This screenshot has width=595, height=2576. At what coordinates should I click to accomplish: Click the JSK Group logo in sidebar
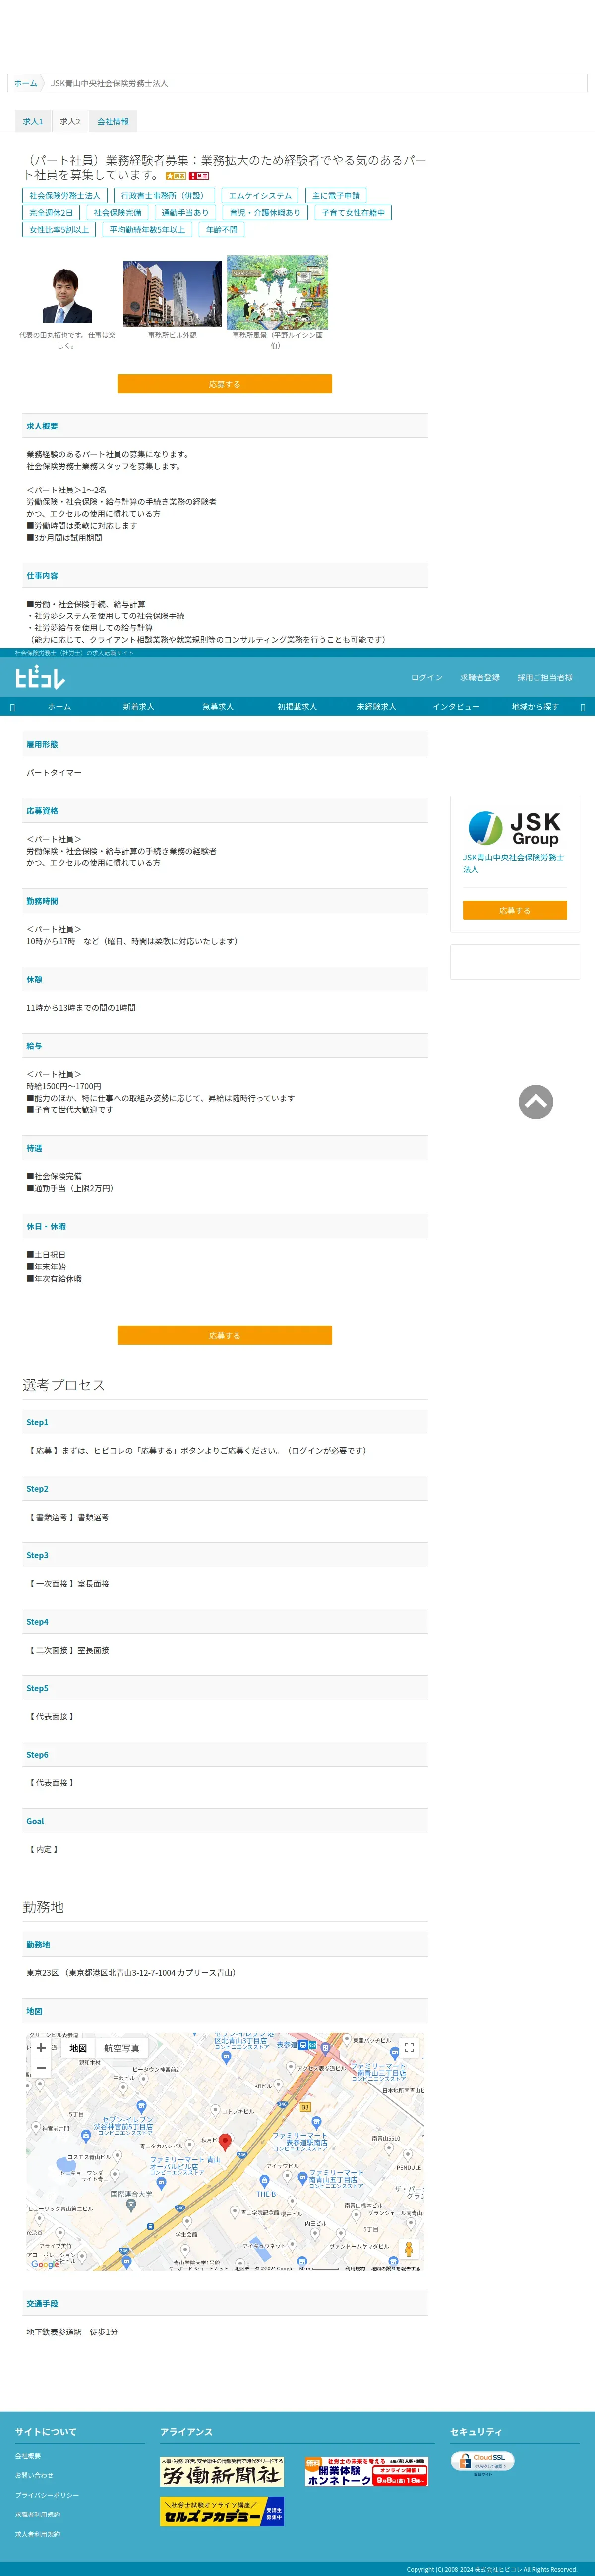point(515,829)
